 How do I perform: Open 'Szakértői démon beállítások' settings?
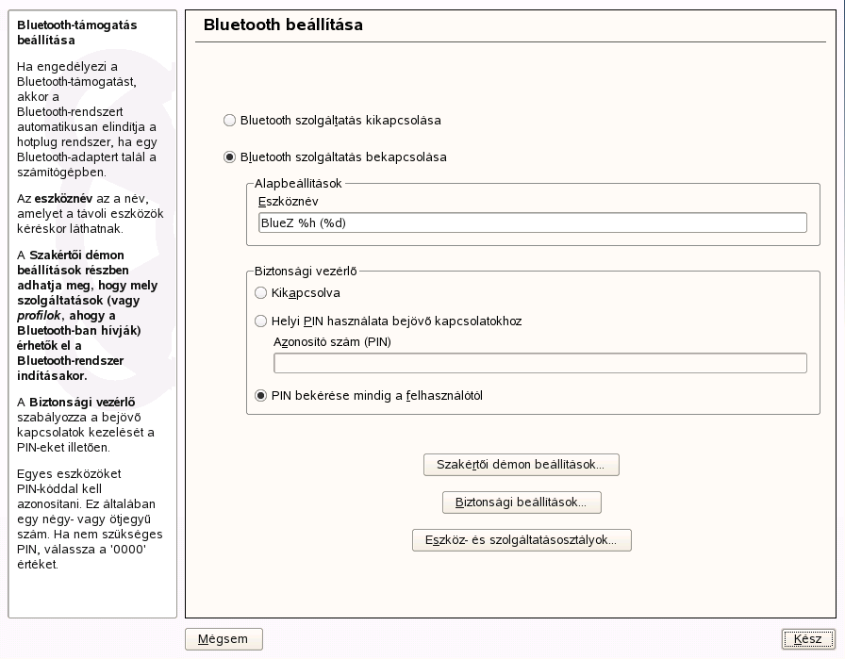coord(522,465)
